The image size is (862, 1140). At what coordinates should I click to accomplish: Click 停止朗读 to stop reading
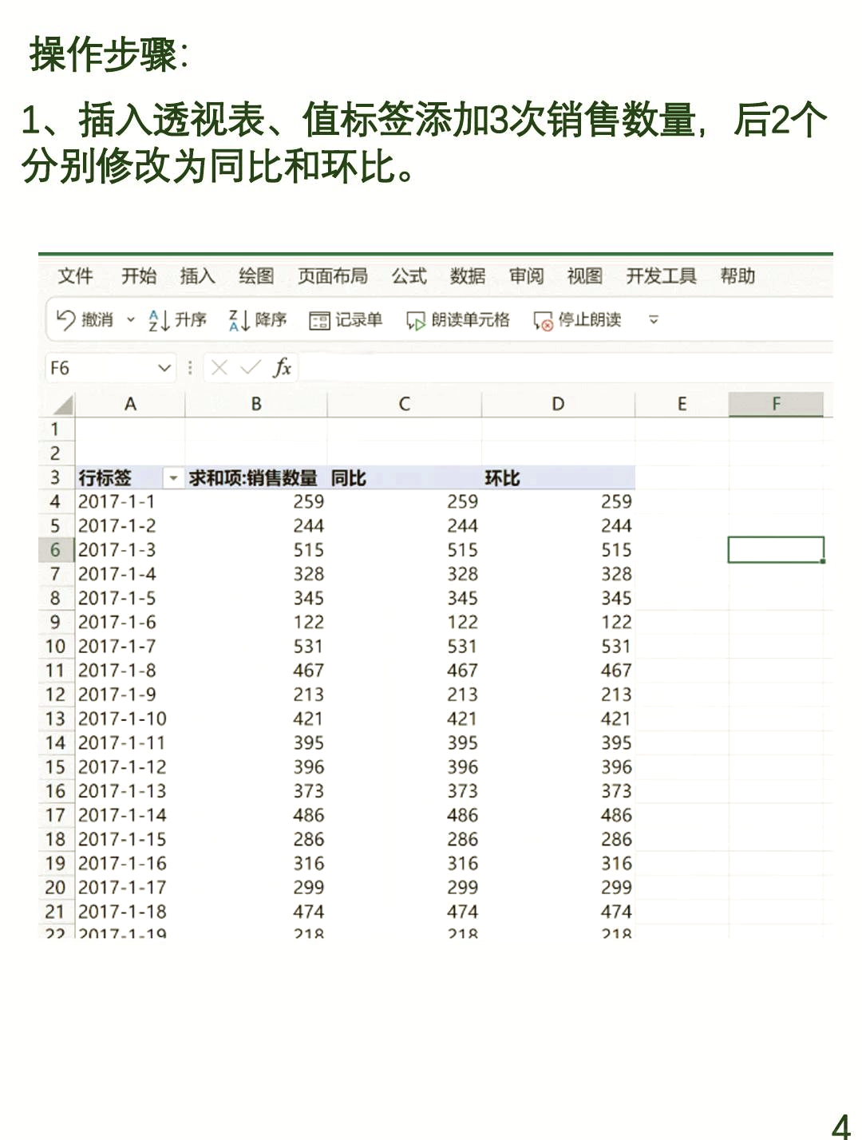[578, 320]
